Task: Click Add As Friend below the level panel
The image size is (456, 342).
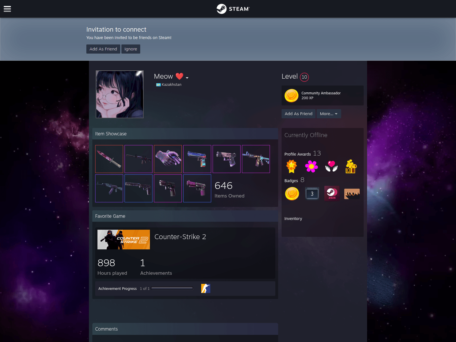Action: 298,114
